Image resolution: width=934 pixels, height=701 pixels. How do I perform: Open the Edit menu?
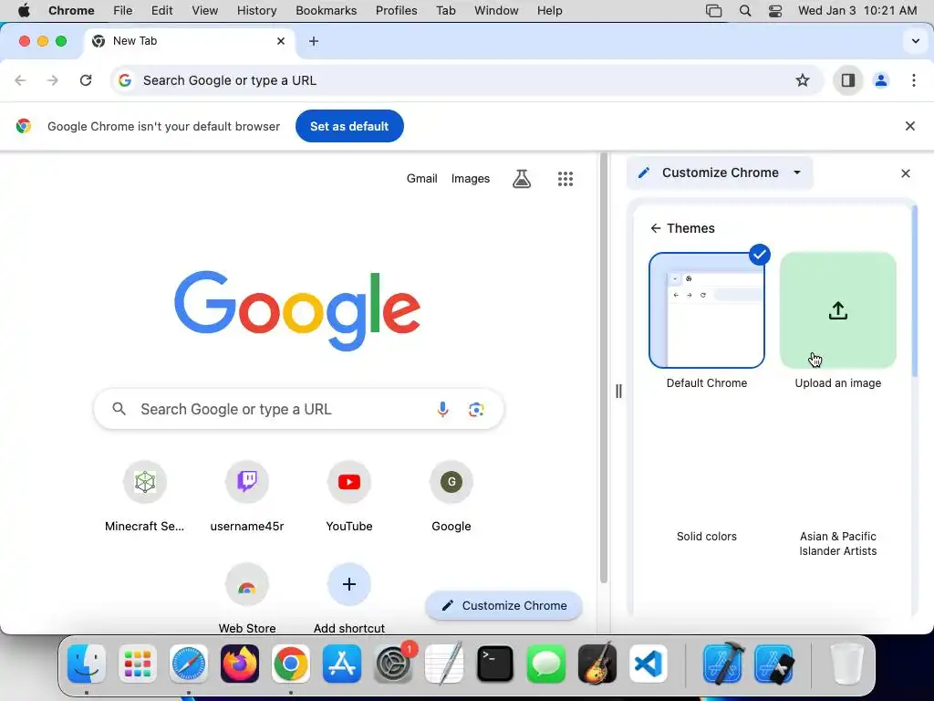pyautogui.click(x=162, y=10)
